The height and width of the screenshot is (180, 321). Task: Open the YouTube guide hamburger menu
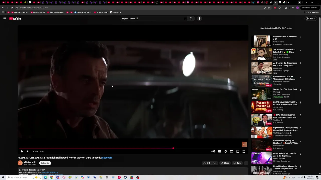5,18
